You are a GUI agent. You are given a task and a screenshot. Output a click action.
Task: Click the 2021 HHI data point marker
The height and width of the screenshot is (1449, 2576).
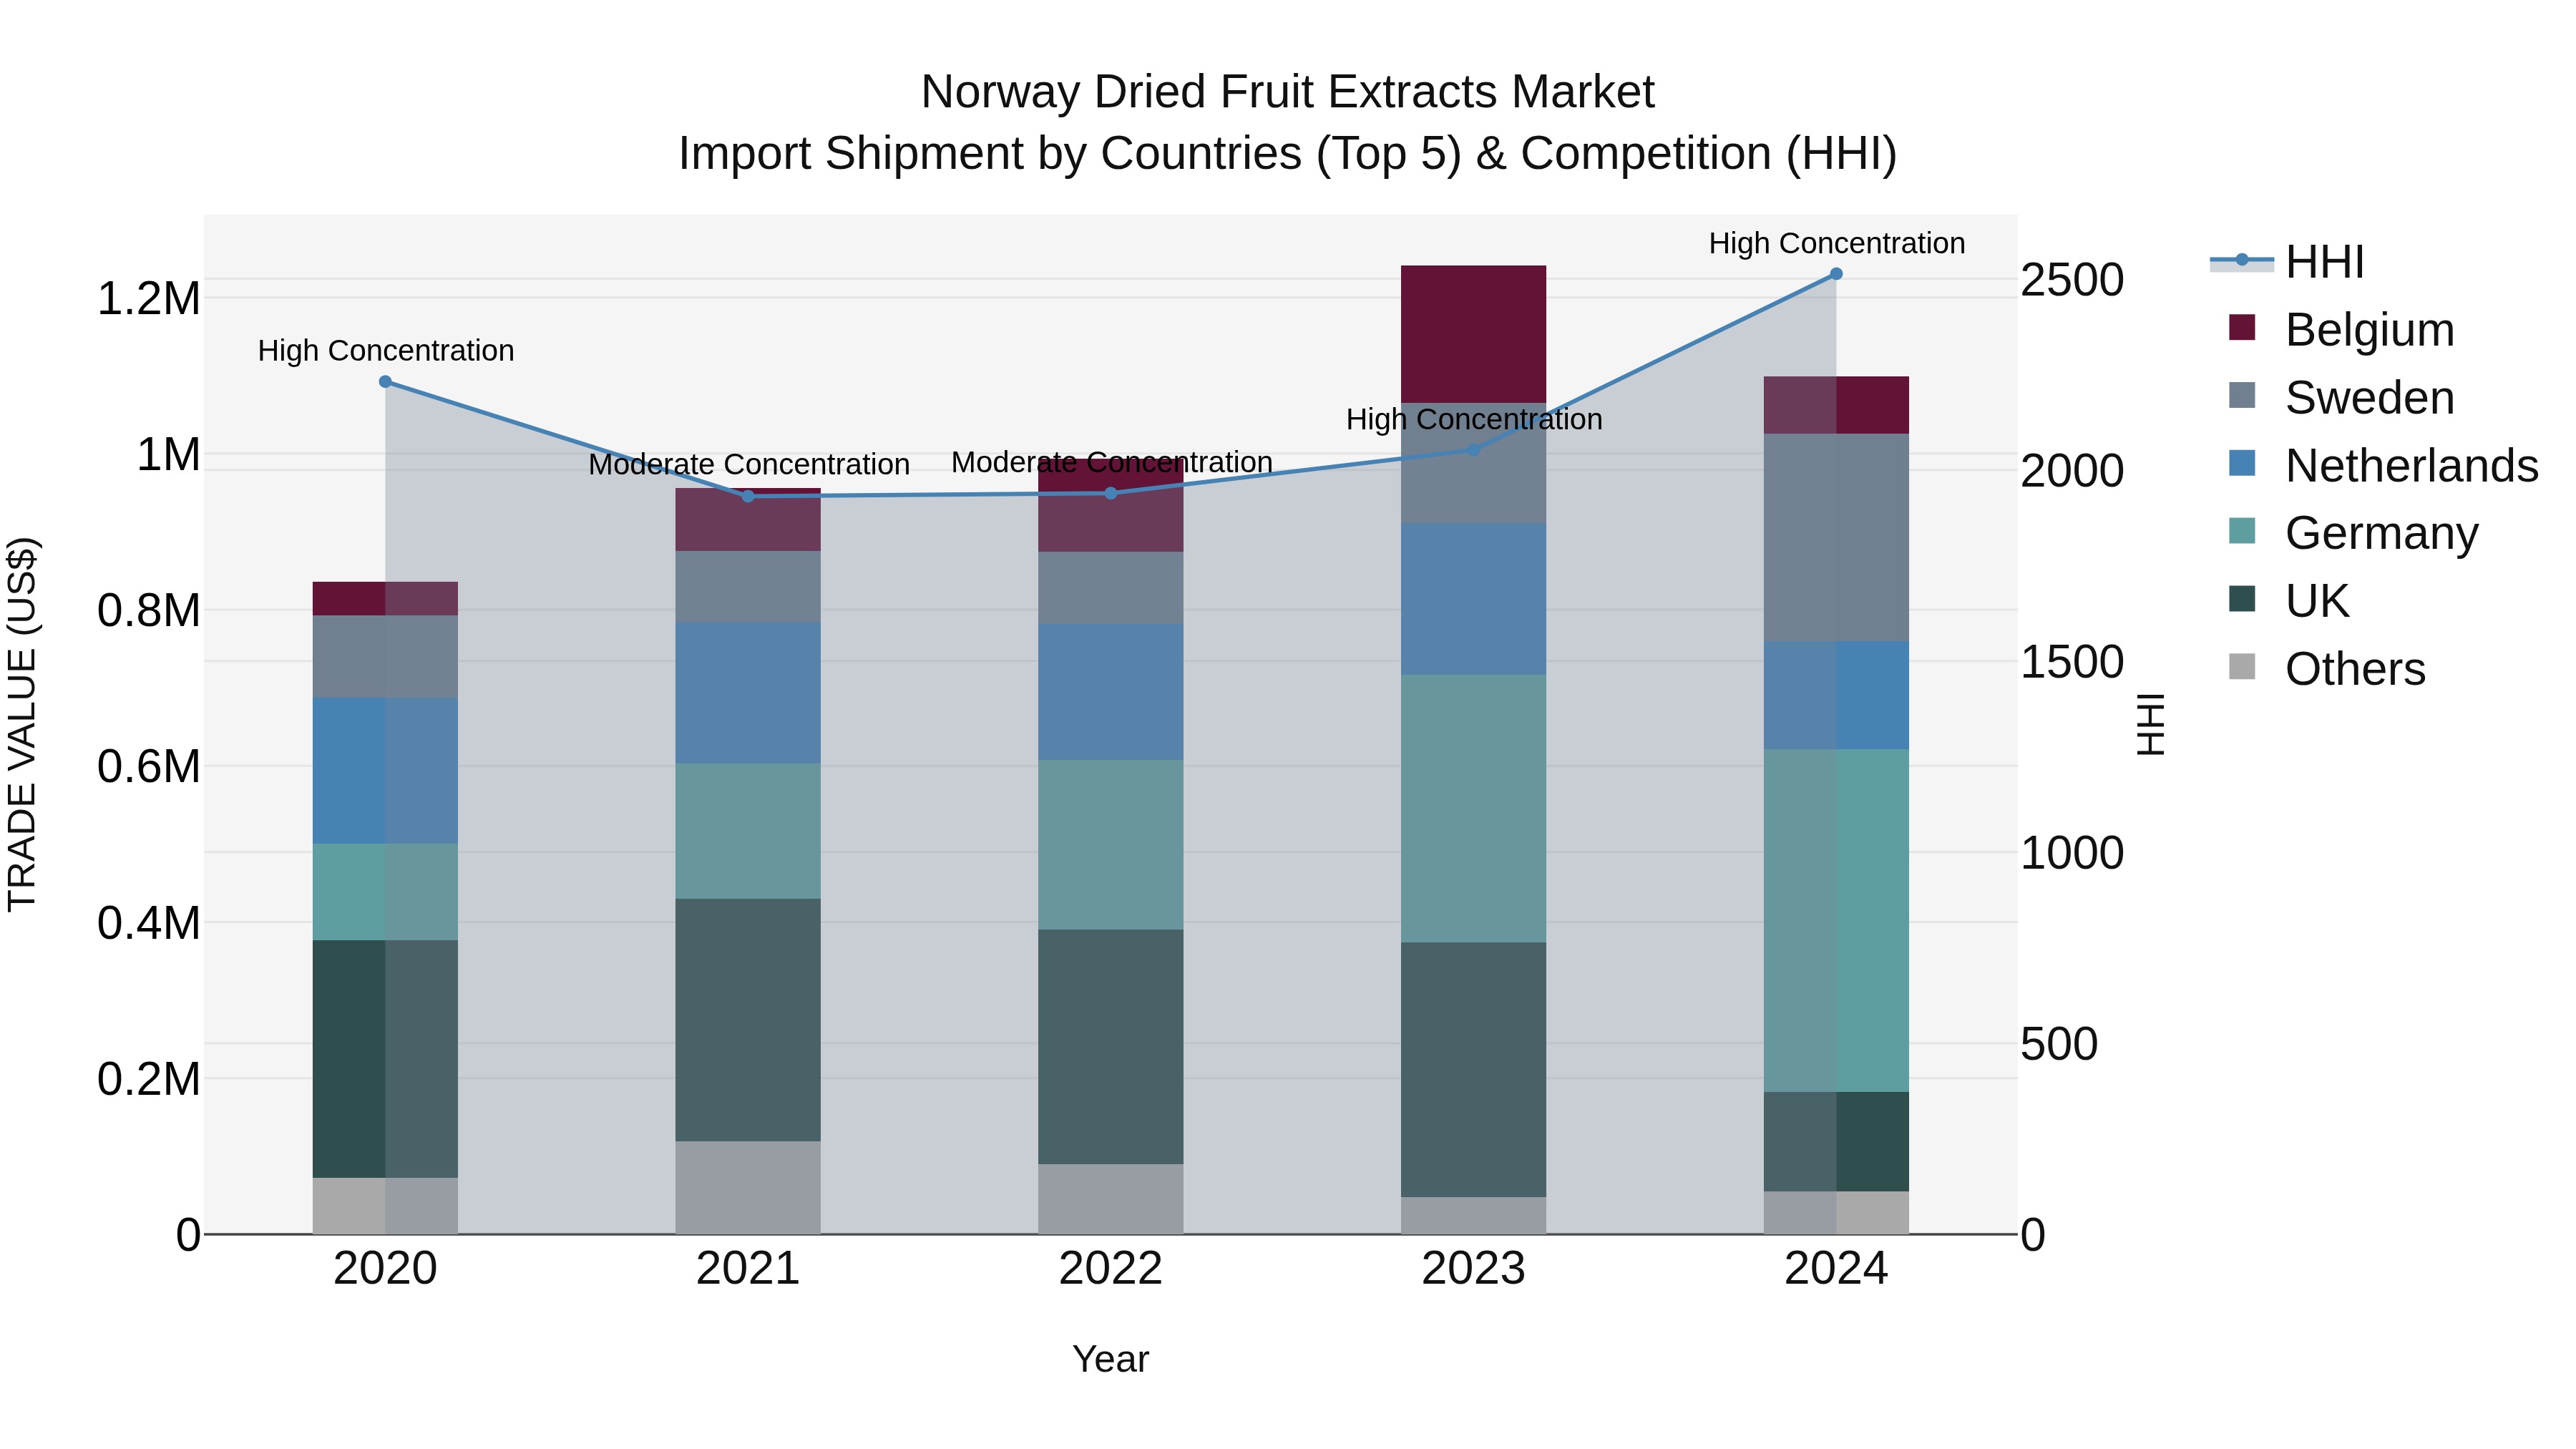[748, 496]
